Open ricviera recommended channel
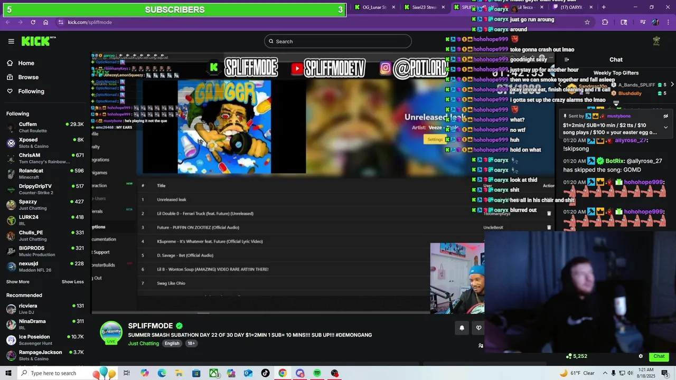 pos(45,309)
